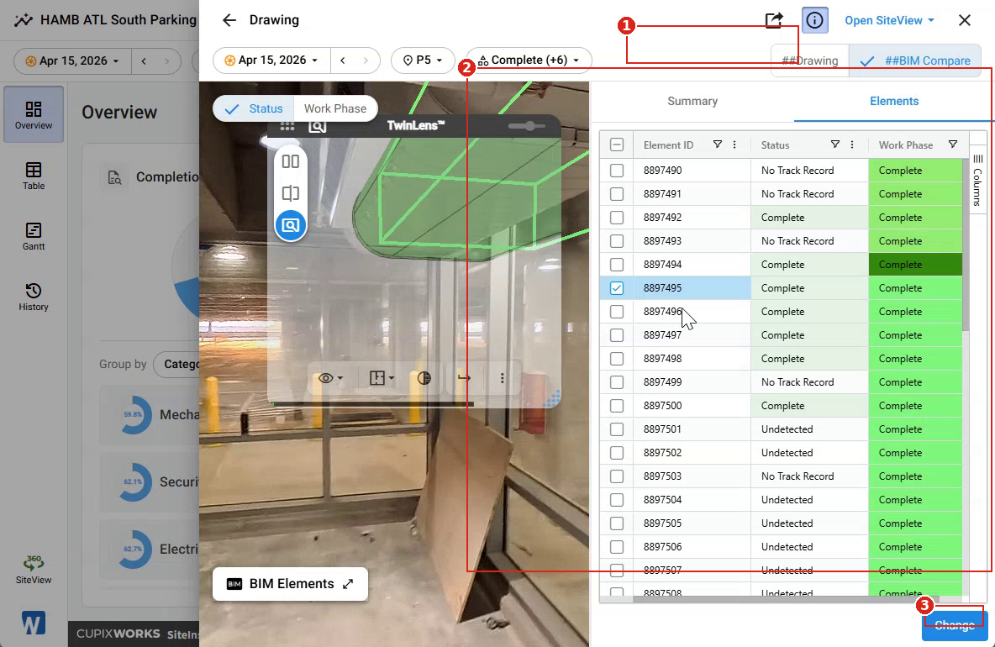Open the Apr 15, 2026 date dropdown in Drawing
The width and height of the screenshot is (995, 647).
click(x=271, y=60)
